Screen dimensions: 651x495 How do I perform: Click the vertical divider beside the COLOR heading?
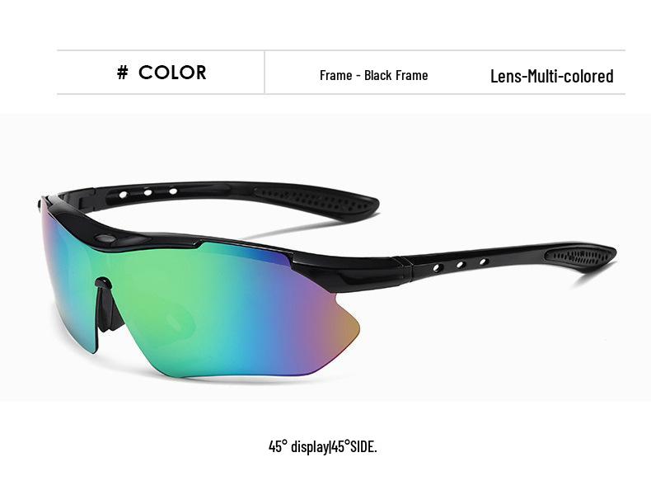pyautogui.click(x=265, y=73)
